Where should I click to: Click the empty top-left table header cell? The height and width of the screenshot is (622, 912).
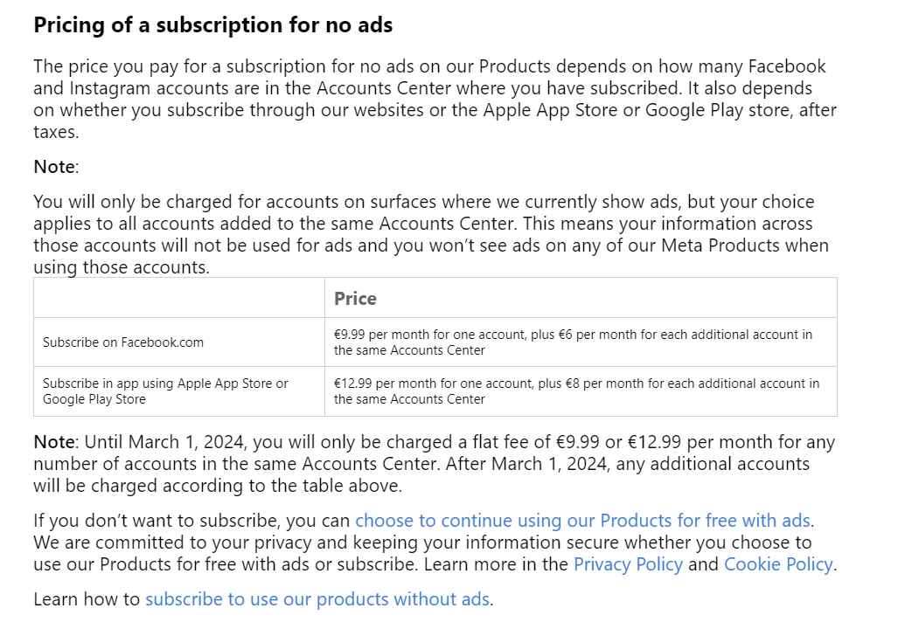tap(178, 298)
